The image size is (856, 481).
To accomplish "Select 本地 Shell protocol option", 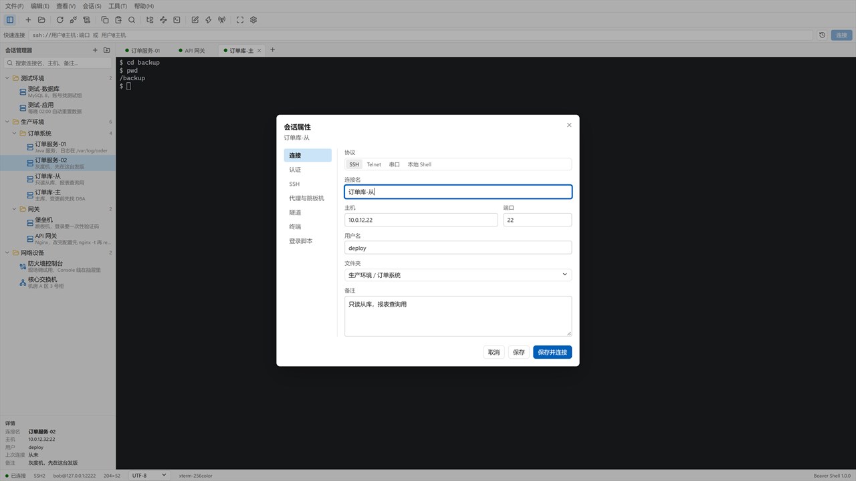I will coord(419,164).
